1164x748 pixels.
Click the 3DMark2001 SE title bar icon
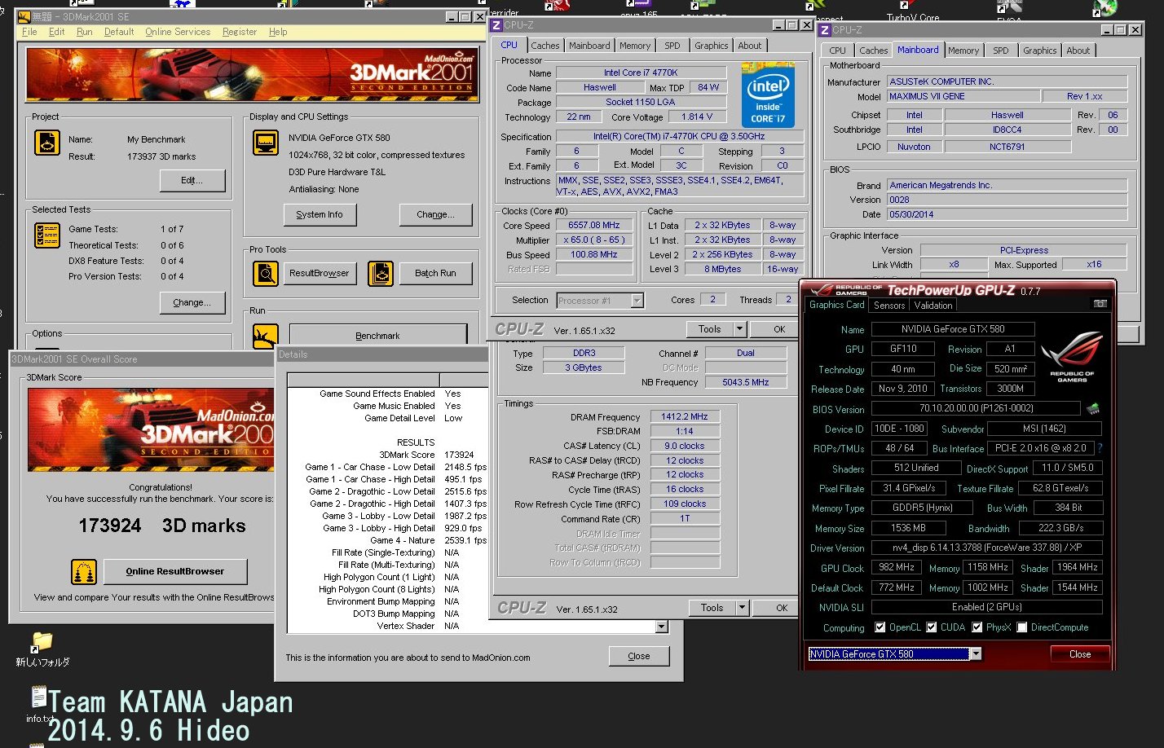click(x=24, y=16)
